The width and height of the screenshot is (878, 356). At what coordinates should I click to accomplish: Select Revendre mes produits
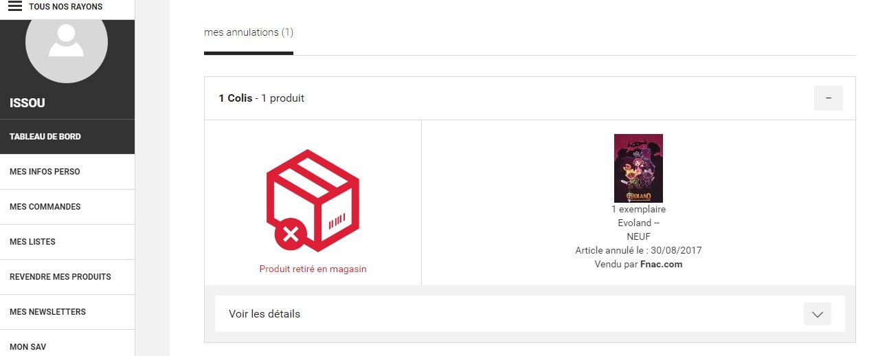[x=60, y=277]
